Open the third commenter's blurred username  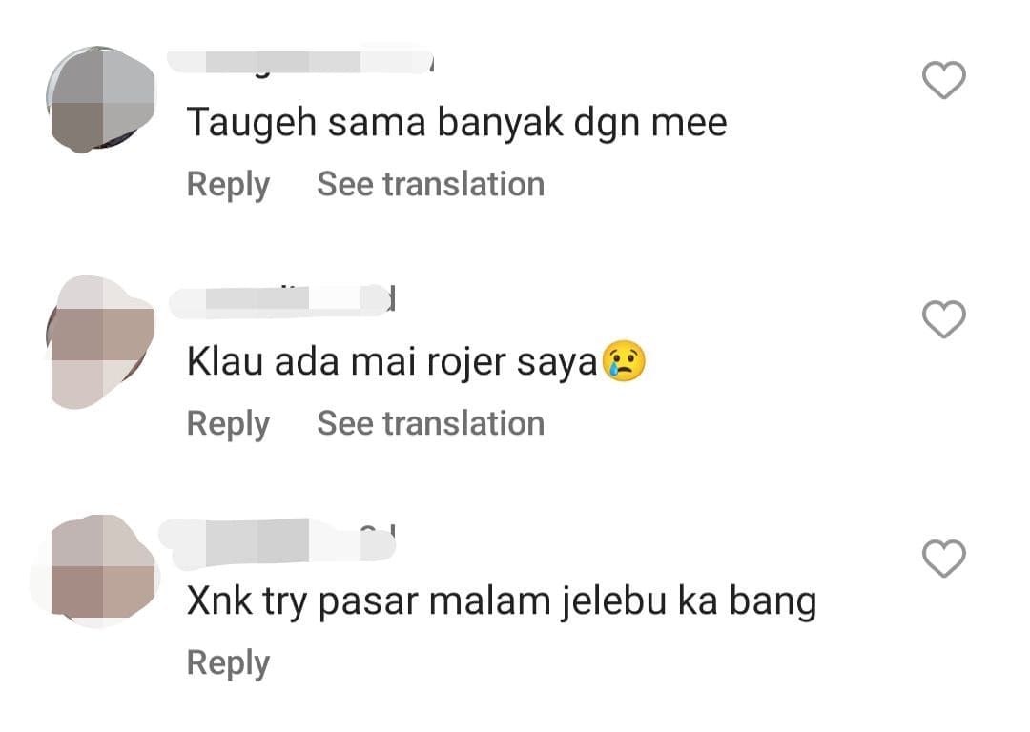coord(278,542)
